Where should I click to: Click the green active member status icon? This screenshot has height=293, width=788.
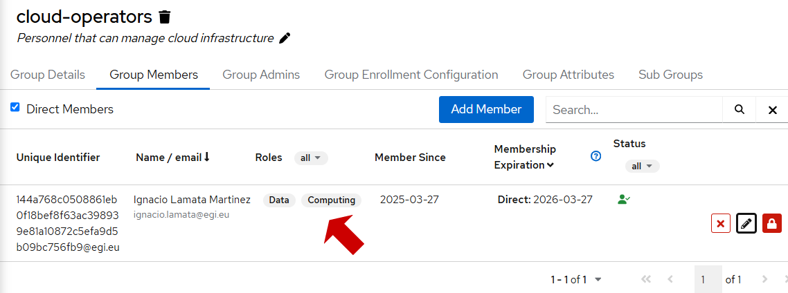click(x=624, y=199)
